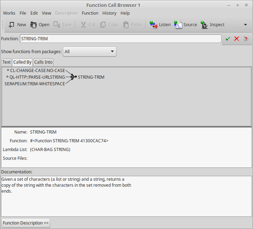Confirm function name with green checkmark
This screenshot has height=229, width=253.
pos(228,39)
